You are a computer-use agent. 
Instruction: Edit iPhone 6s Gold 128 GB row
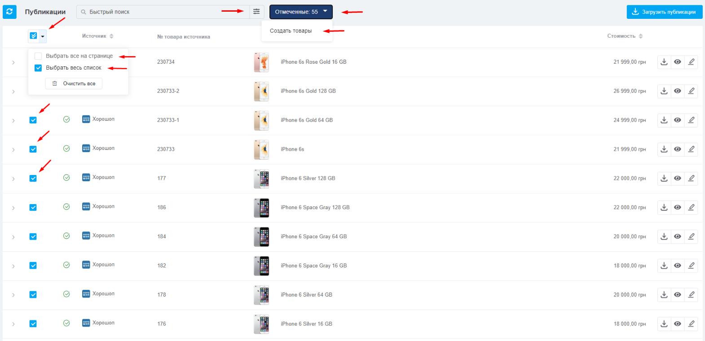[x=691, y=91]
